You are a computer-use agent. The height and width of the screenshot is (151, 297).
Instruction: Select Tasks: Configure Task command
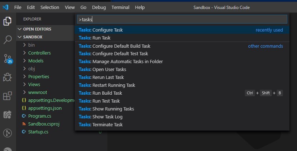coord(182,30)
